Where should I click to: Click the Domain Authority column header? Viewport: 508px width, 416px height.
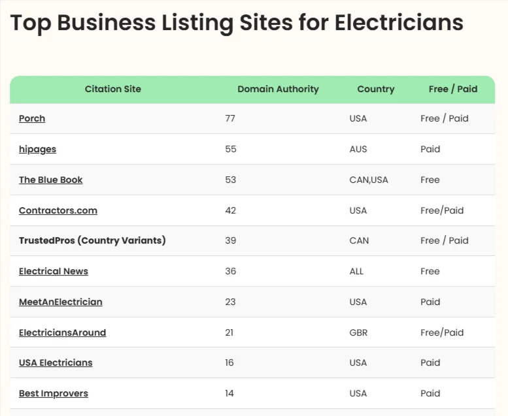point(278,89)
